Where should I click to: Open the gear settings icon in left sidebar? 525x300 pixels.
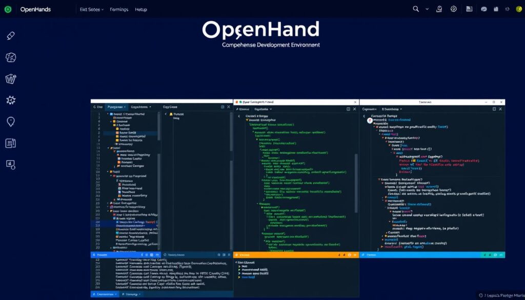11,100
